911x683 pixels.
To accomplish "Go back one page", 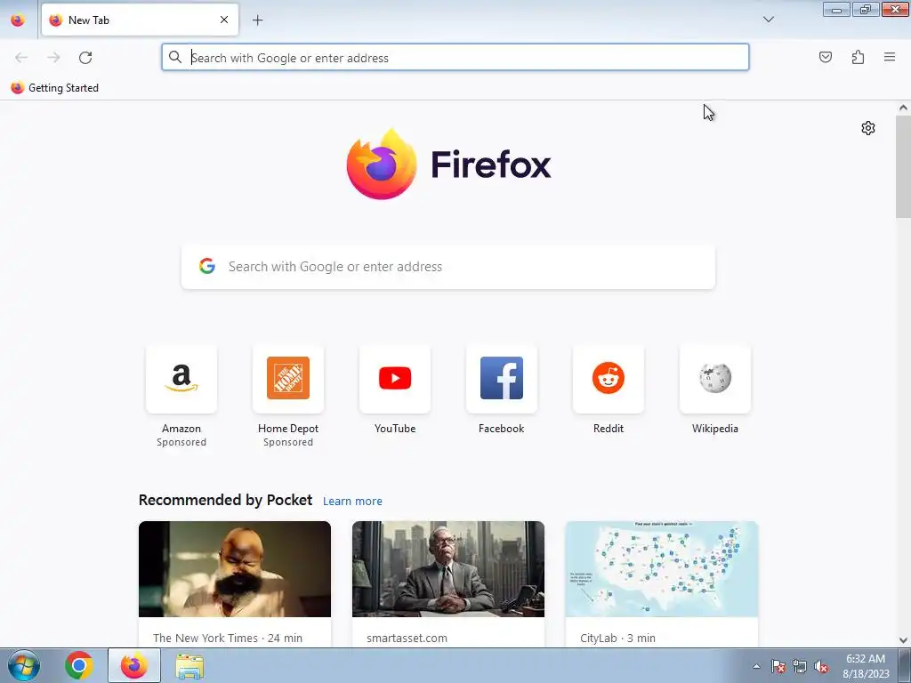I will pyautogui.click(x=21, y=58).
